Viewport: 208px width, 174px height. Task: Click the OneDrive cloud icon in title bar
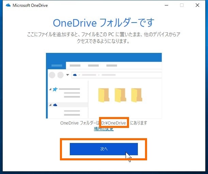[8, 5]
